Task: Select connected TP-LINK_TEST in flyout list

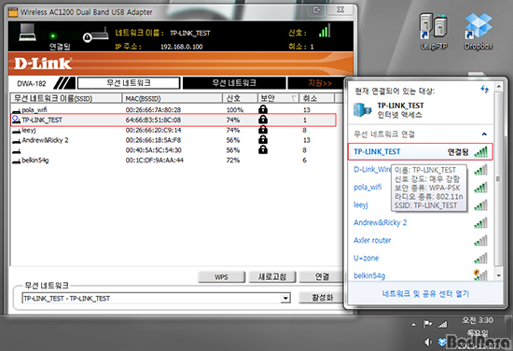Action: coord(420,151)
